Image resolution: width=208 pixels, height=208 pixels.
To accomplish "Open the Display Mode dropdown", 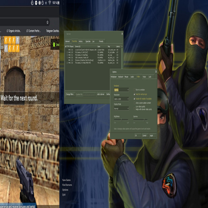I will pos(121,109).
